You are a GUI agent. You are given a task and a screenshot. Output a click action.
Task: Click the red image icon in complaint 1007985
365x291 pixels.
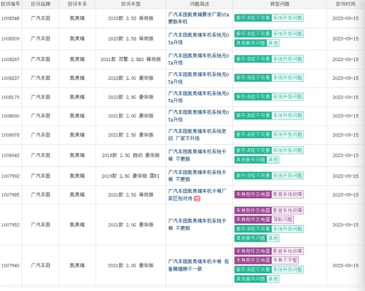(197, 198)
